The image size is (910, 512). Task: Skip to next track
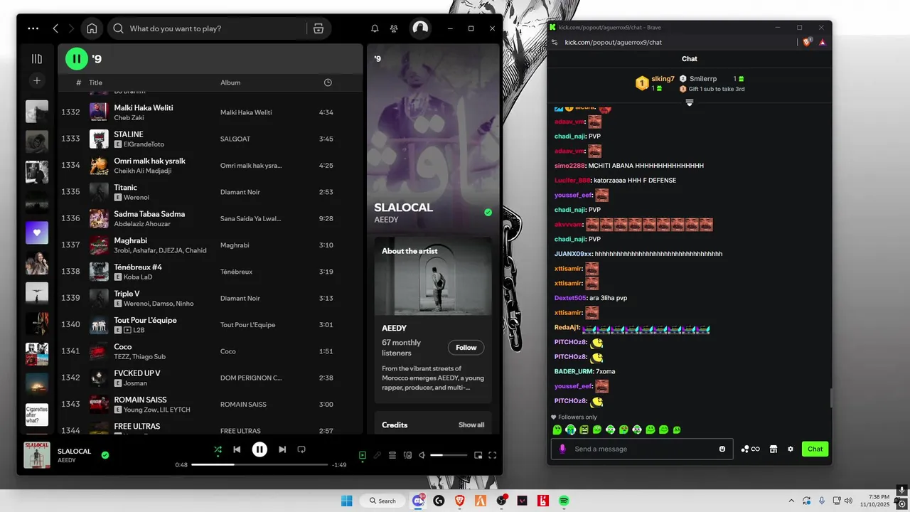click(282, 449)
